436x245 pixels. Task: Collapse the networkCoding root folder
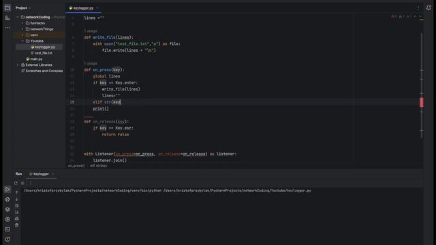tap(18, 17)
